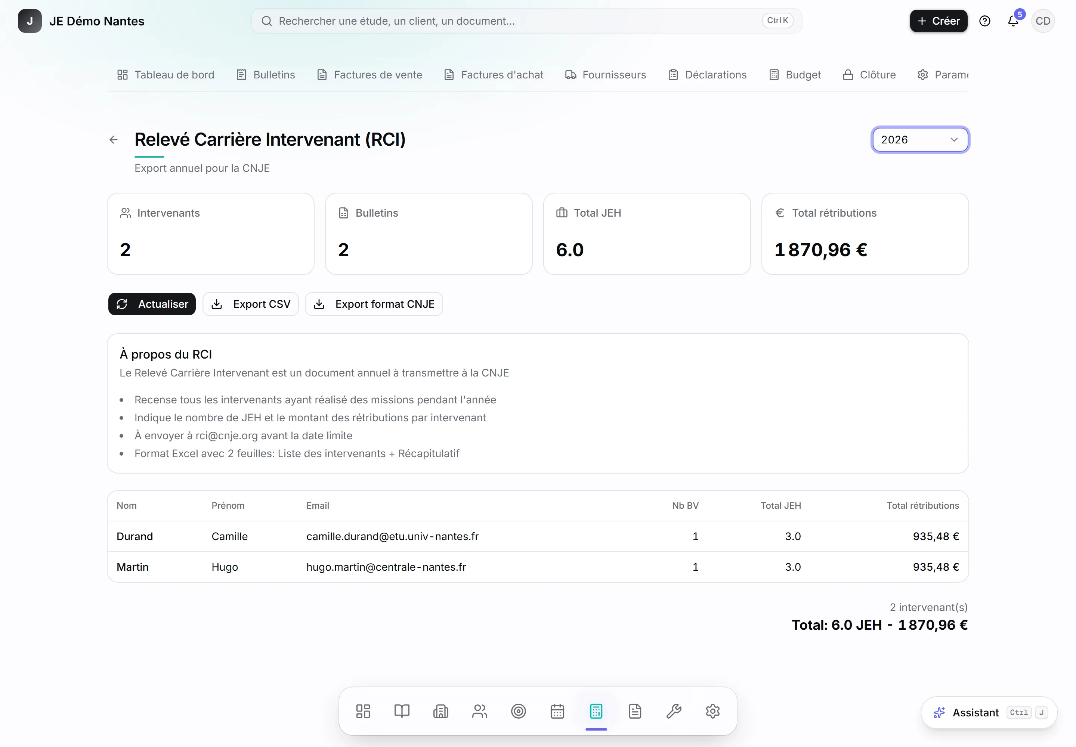This screenshot has height=747, width=1076.
Task: Open the Paramètres tab
Action: [x=943, y=75]
